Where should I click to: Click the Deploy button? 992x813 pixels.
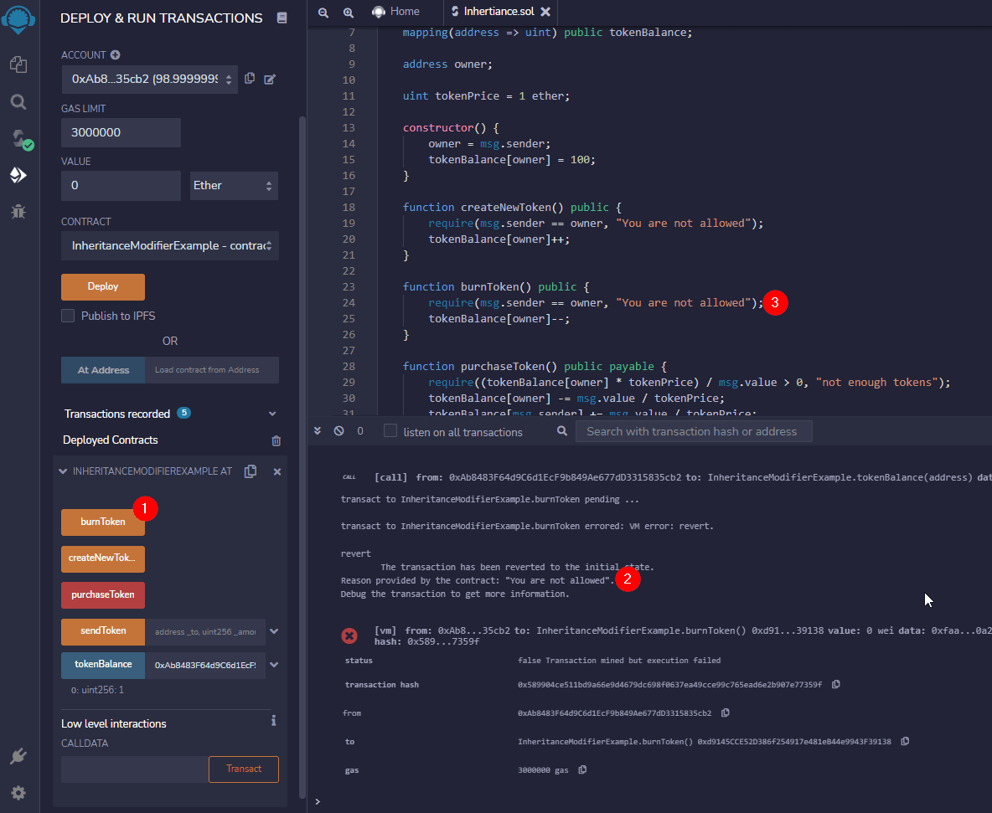[x=103, y=287]
